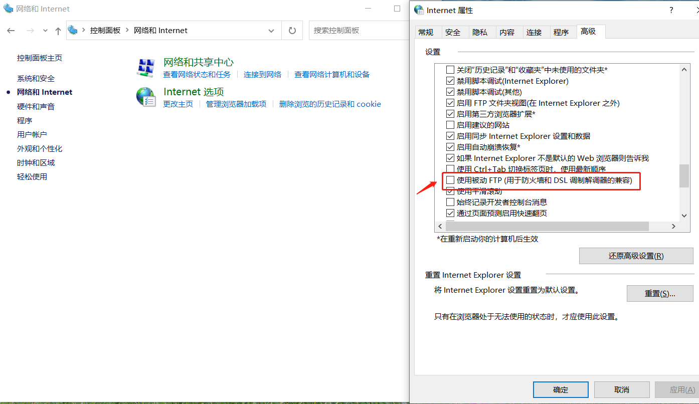Go forward in the Control Panel window
The height and width of the screenshot is (404, 699).
30,31
